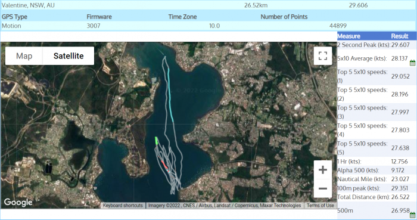417x220 pixels.
Task: Click the Google logo on map
Action: (18, 202)
